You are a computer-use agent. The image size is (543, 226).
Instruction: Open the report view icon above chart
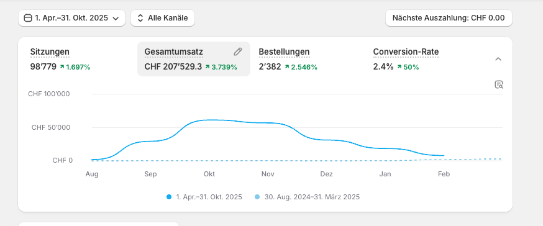(499, 85)
